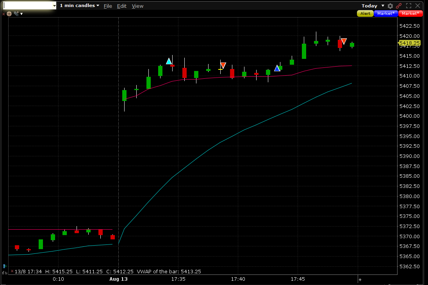This screenshot has width=428, height=285.
Task: Click the bar chart icon bottom-left
Action: pos(4,272)
